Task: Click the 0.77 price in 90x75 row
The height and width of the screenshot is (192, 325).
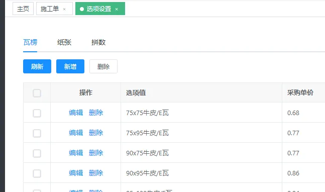Action: point(293,153)
